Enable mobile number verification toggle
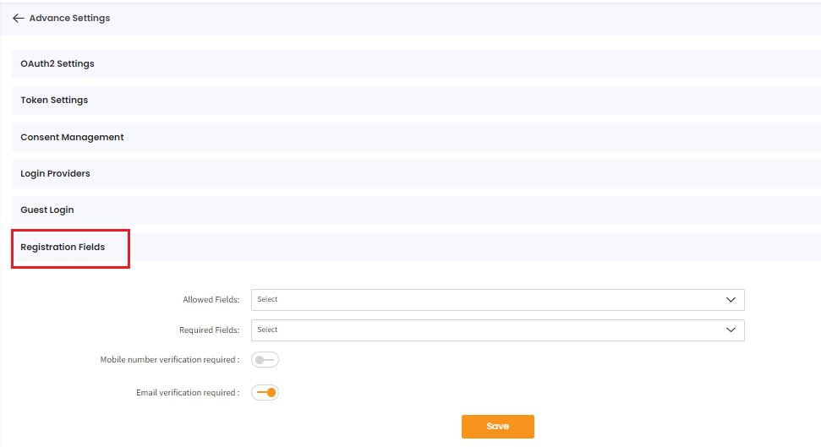This screenshot has height=447, width=821. (x=265, y=360)
